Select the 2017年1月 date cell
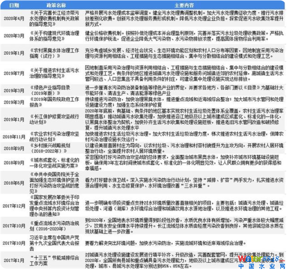Image resolution: width=289 pixels, height=273 pixels. pyautogui.click(x=14, y=259)
